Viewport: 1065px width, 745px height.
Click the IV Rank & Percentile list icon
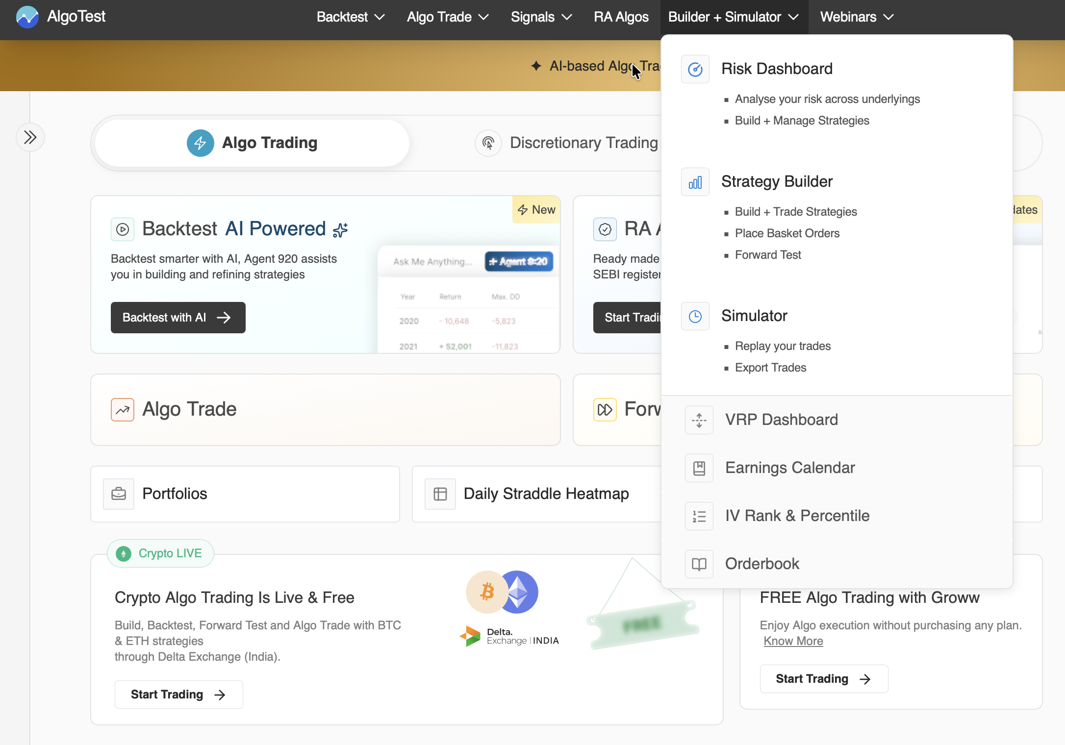pos(699,516)
